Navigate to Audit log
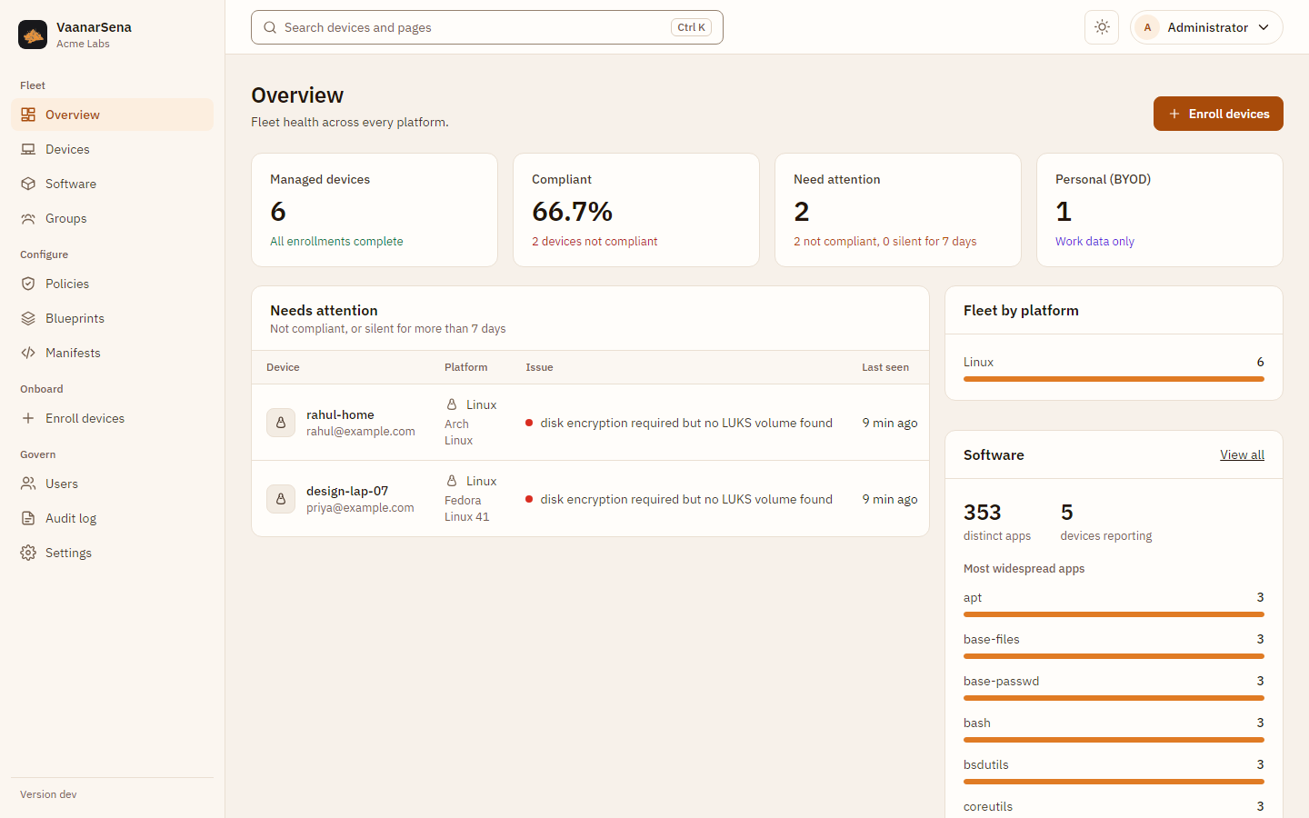The height and width of the screenshot is (818, 1309). [x=112, y=518]
